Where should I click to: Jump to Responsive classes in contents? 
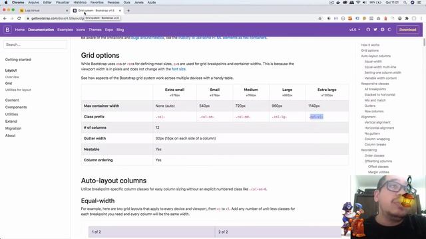tap(375, 84)
